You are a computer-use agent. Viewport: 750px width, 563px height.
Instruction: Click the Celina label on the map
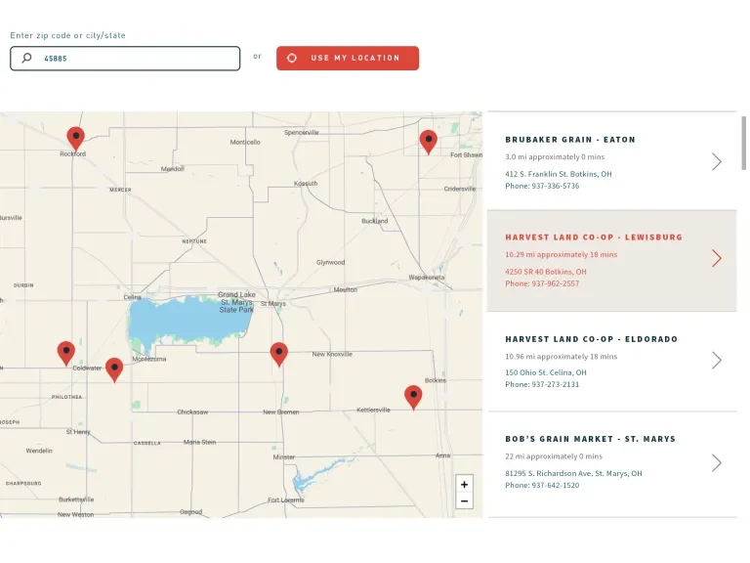pos(133,297)
